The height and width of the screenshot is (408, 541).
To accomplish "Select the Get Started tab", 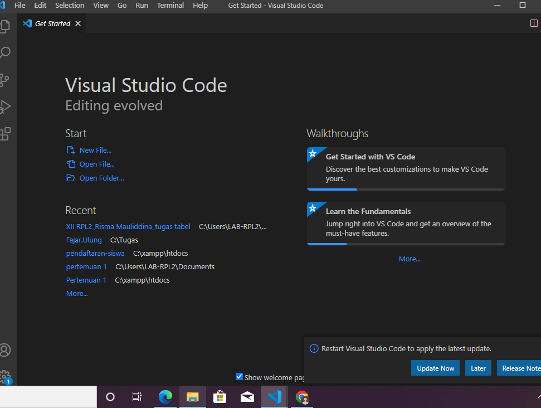I will 52,23.
